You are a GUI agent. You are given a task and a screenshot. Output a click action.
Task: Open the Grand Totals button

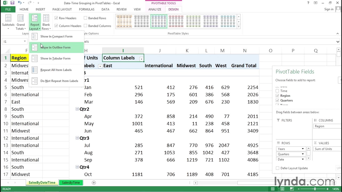click(x=21, y=22)
